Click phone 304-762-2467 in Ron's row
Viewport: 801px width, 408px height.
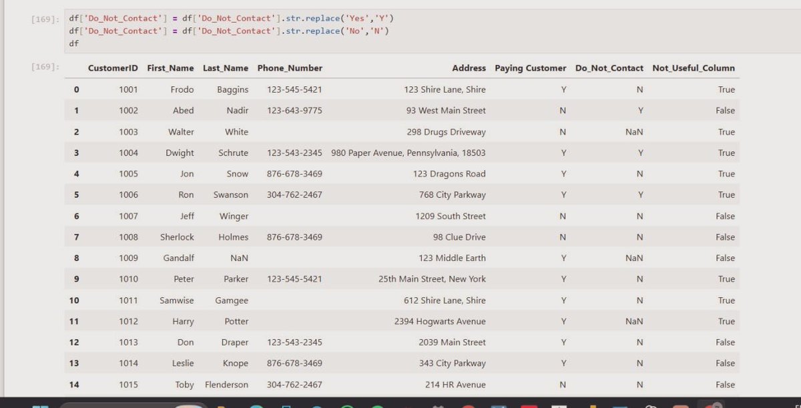(x=294, y=195)
